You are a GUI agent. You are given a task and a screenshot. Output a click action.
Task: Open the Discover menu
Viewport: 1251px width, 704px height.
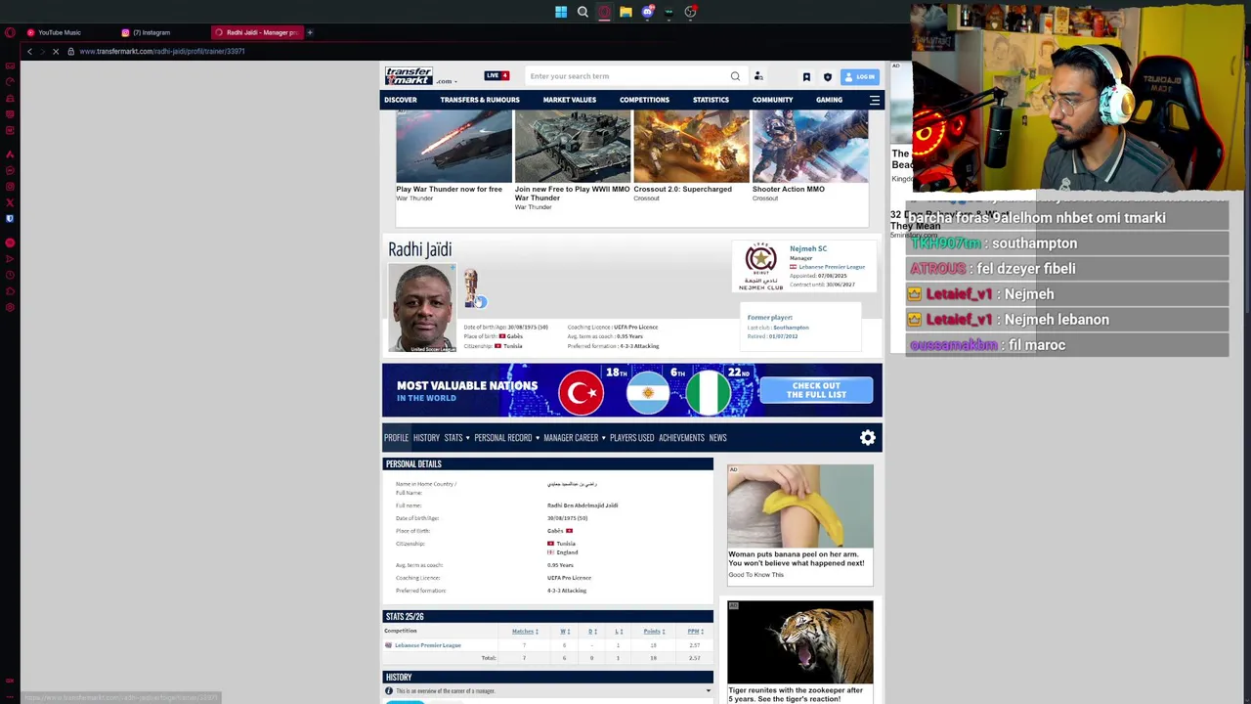pyautogui.click(x=400, y=100)
